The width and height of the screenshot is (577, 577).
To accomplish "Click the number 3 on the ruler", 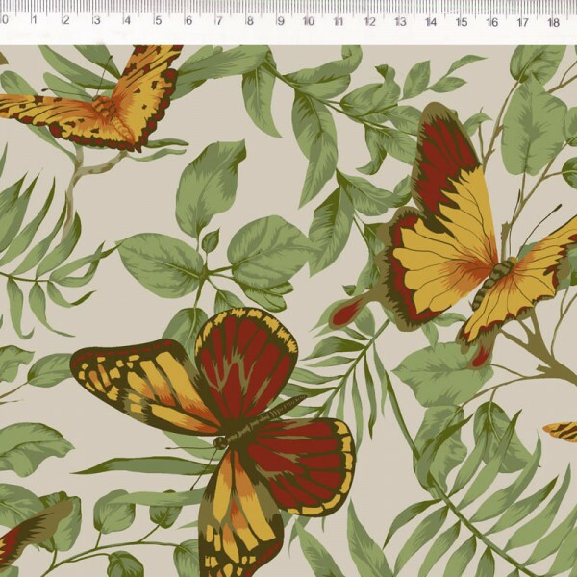I will [x=96, y=20].
